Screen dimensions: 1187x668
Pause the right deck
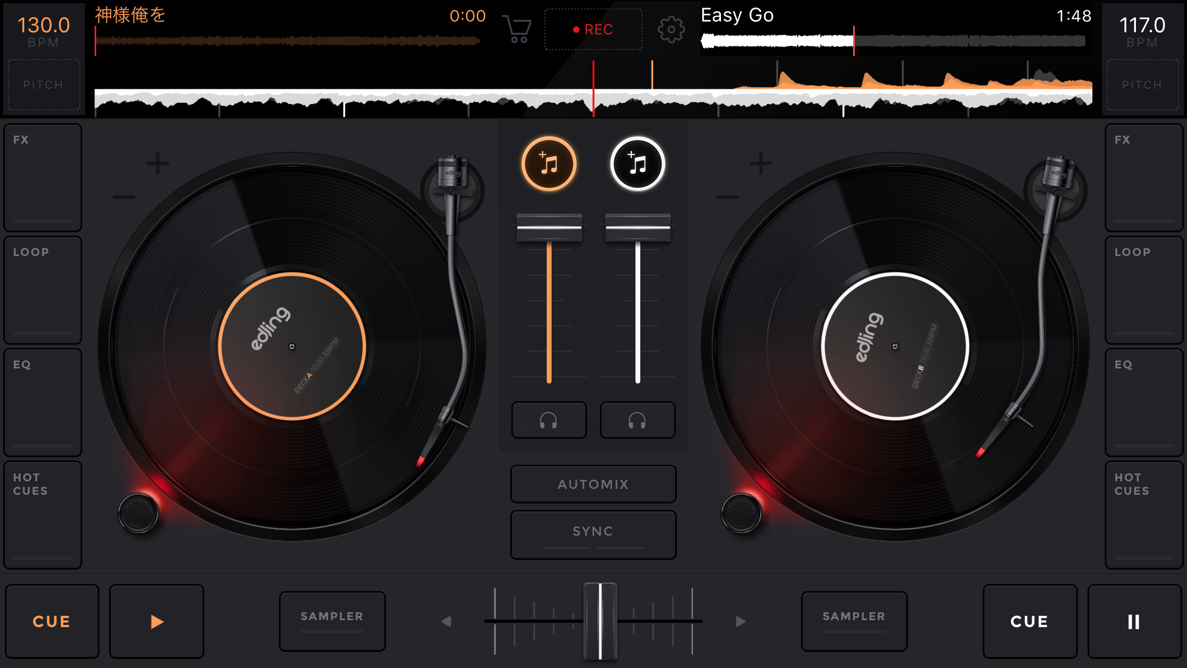(x=1134, y=621)
